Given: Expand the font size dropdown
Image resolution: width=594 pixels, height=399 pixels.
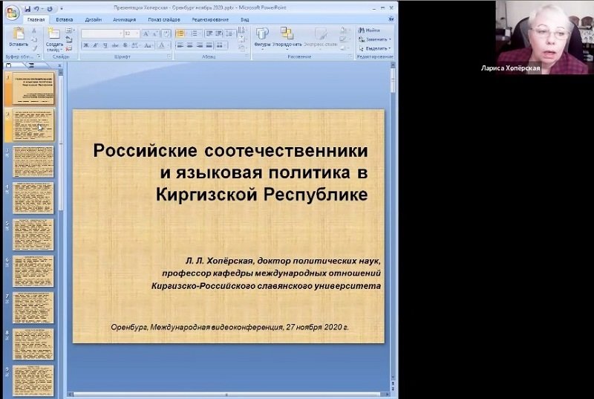Looking at the screenshot, I should 137,33.
